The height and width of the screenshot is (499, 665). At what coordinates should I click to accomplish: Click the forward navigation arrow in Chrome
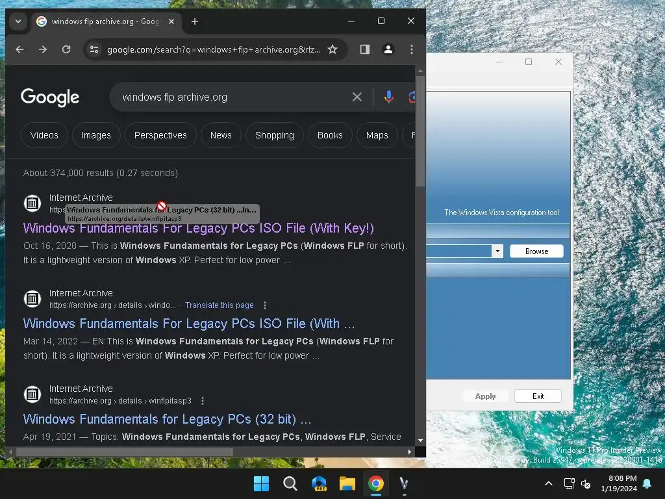[x=43, y=49]
